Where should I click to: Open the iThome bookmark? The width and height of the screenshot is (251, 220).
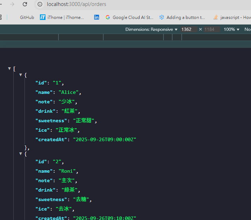[62, 17]
